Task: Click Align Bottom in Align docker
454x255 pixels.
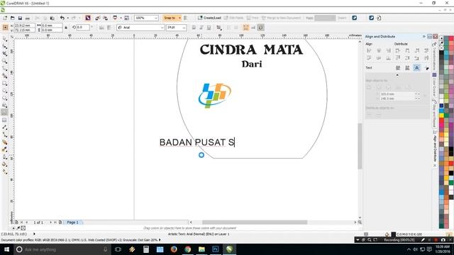Action: tap(388, 58)
